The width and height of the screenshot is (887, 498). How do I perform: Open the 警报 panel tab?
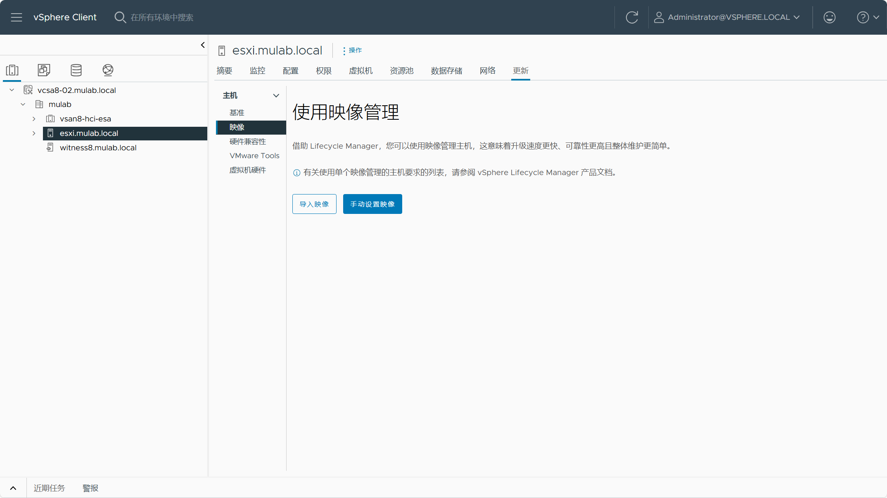[x=90, y=488]
